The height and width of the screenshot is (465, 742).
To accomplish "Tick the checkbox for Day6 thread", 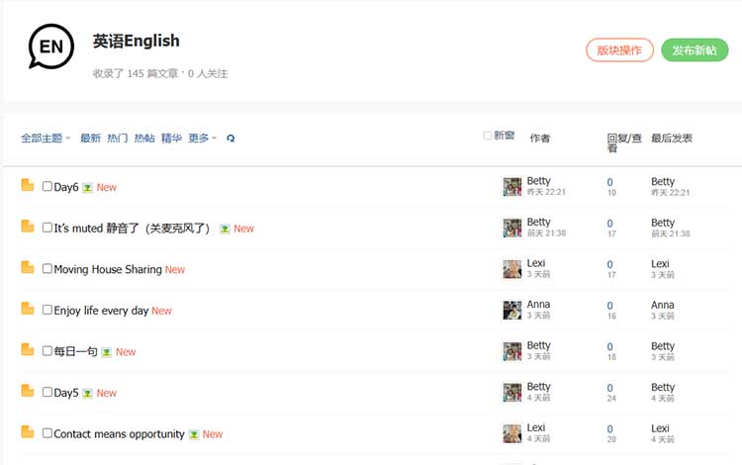I will pos(47,186).
